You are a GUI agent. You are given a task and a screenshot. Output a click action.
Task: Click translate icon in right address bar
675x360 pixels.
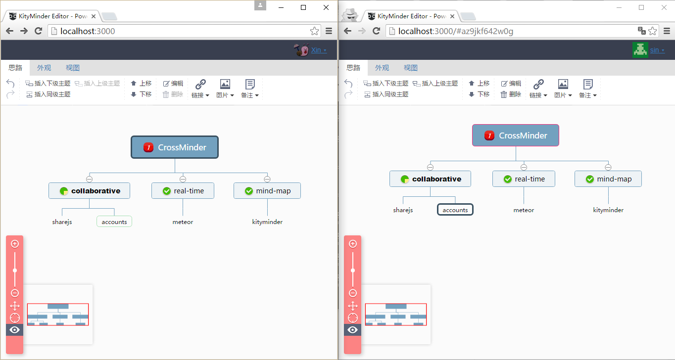coord(642,31)
